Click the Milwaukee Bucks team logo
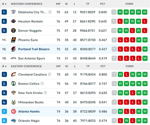 point(13,102)
